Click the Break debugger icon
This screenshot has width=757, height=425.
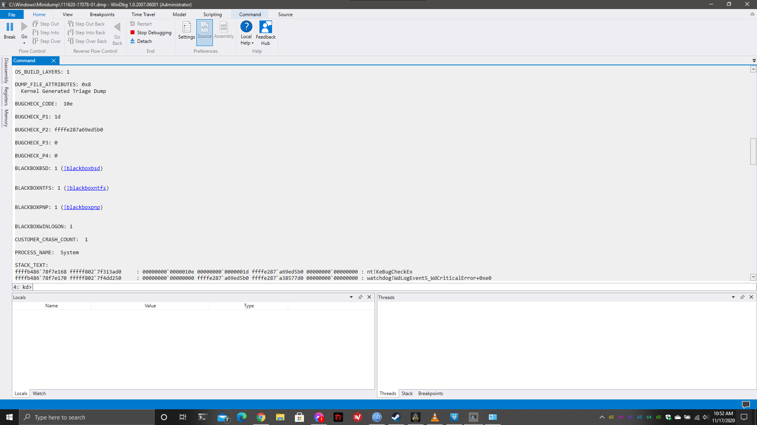point(10,27)
